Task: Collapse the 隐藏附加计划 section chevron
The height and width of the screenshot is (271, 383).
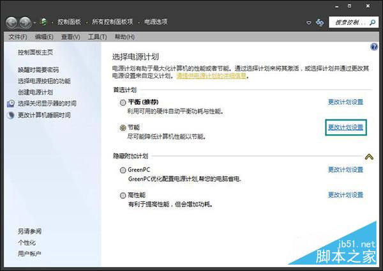Action: click(x=369, y=157)
